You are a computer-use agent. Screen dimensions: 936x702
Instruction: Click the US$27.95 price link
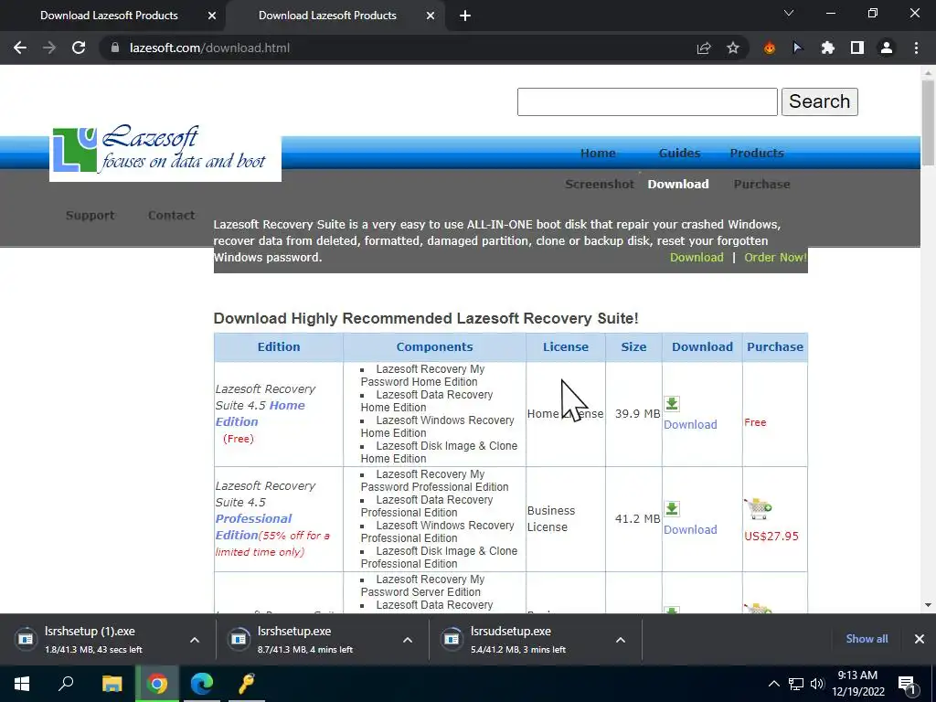[771, 536]
